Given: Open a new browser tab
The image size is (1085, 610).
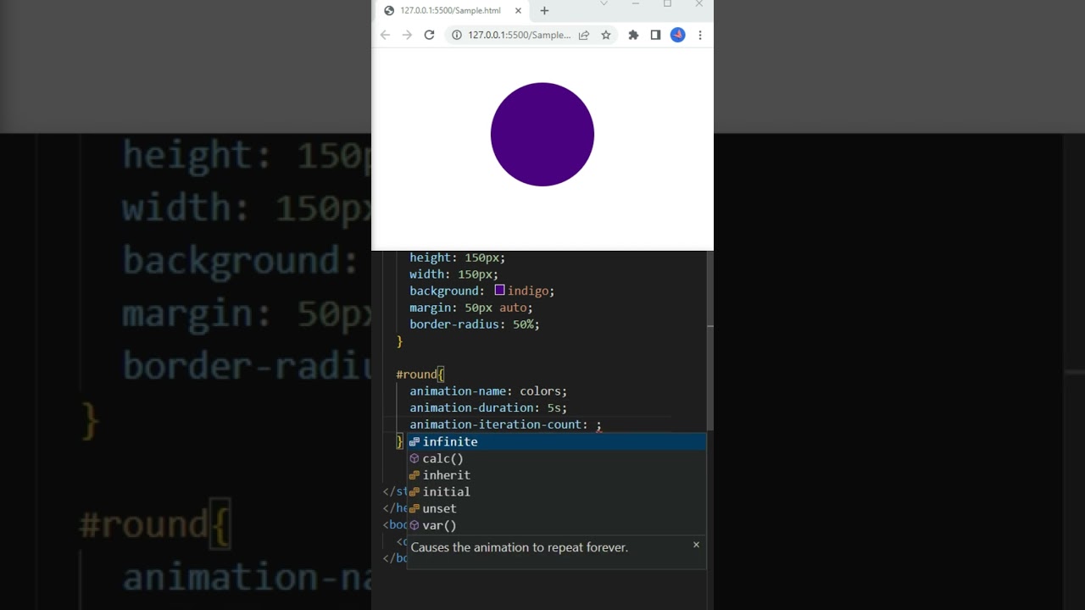Looking at the screenshot, I should coord(544,10).
